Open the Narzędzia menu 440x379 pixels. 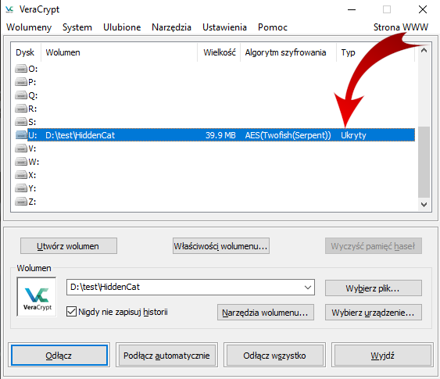click(x=171, y=27)
